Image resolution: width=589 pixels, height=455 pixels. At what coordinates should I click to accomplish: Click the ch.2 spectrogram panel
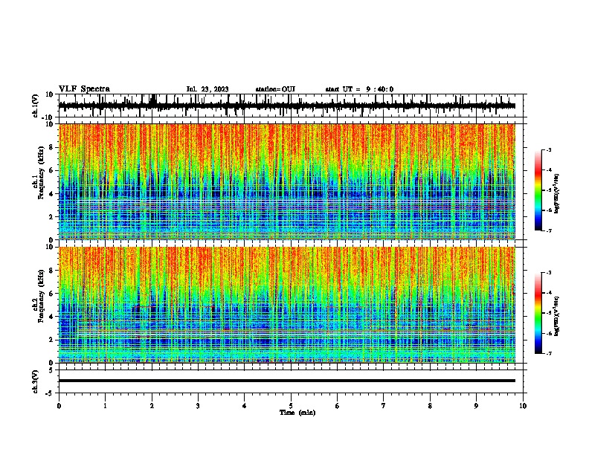click(287, 305)
